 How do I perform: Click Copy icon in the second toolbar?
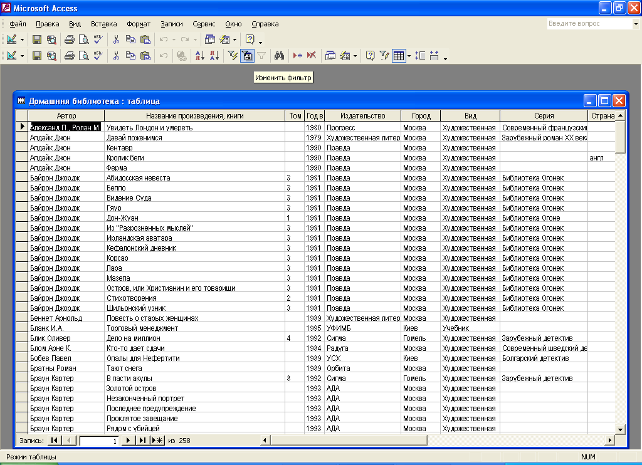(x=130, y=56)
